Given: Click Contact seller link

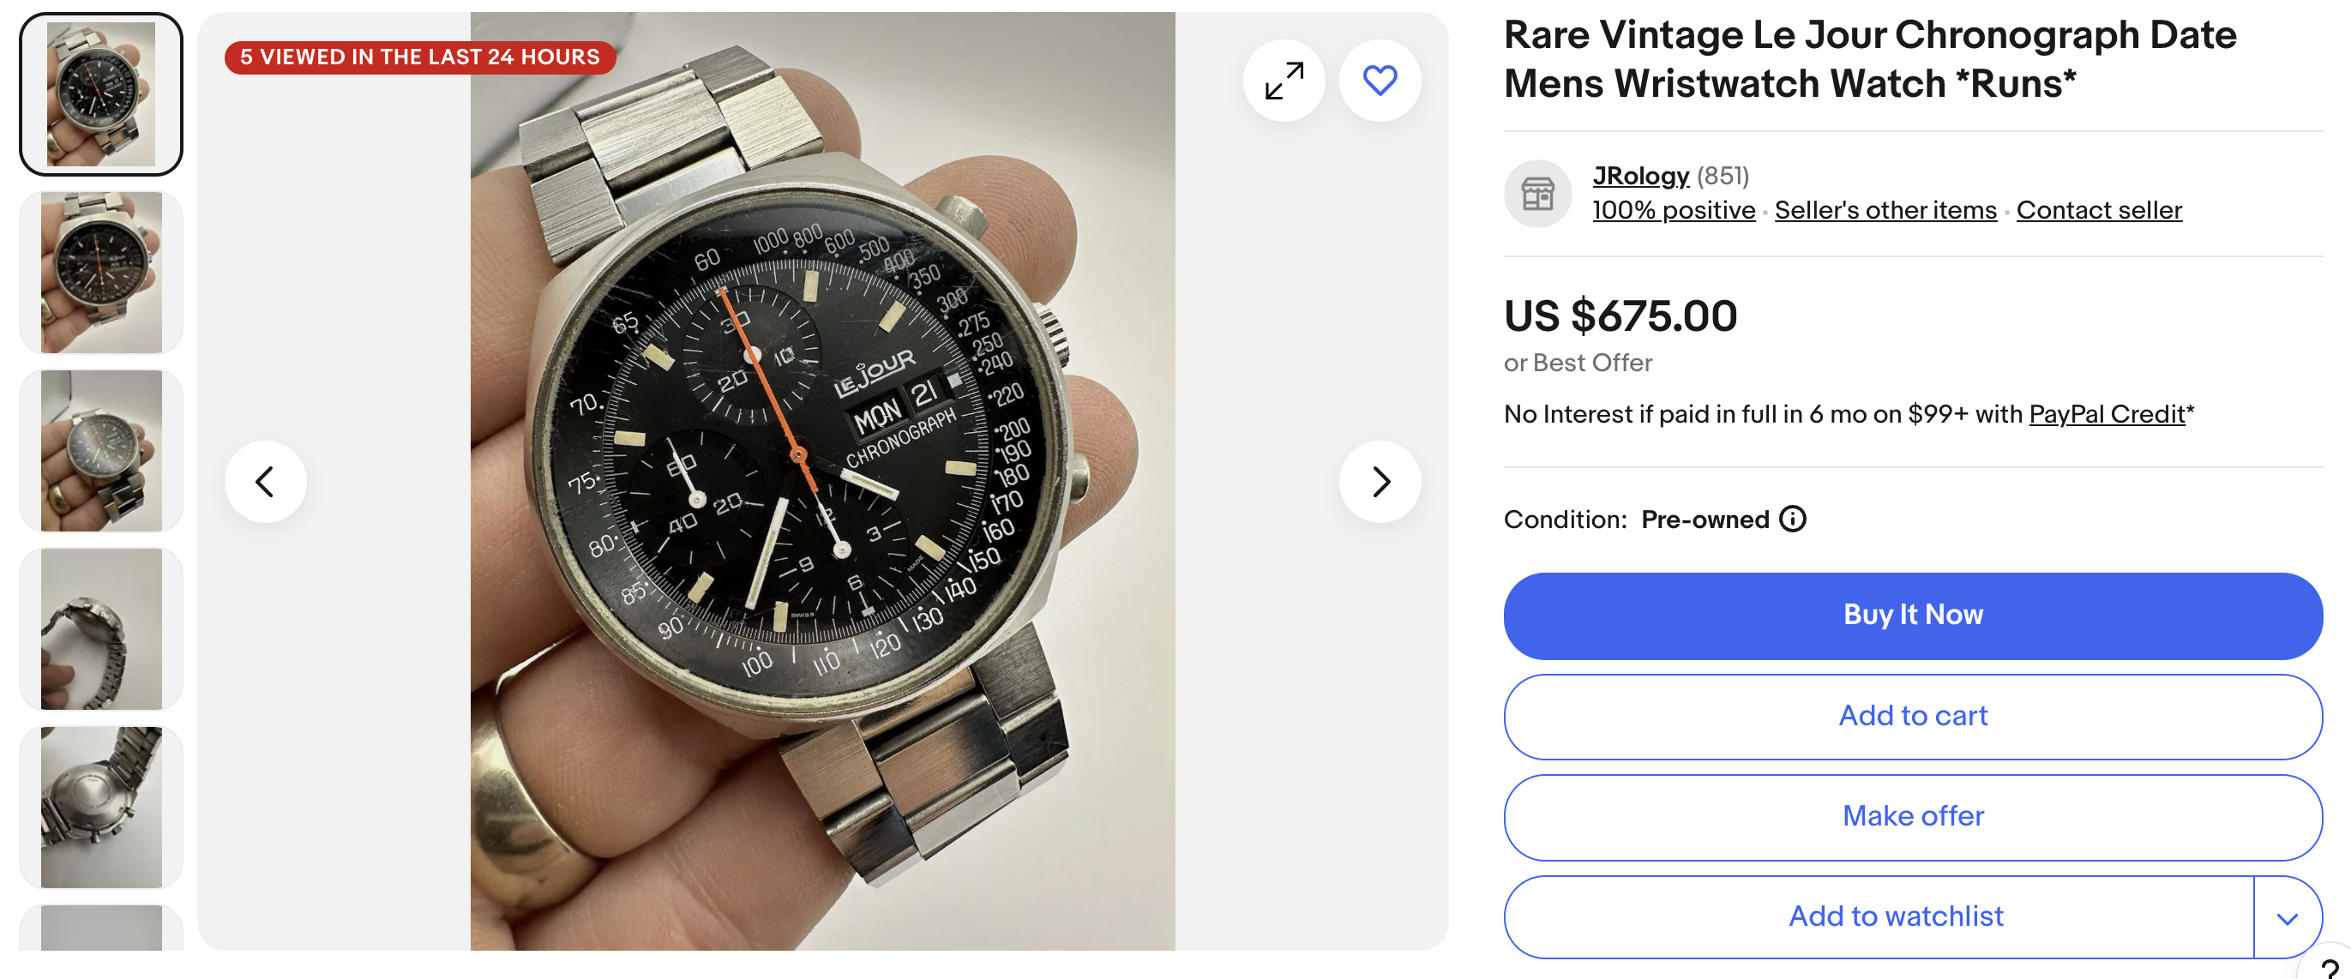Looking at the screenshot, I should (x=2098, y=211).
